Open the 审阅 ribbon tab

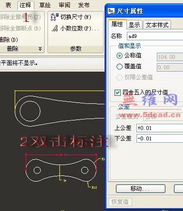[64, 5]
